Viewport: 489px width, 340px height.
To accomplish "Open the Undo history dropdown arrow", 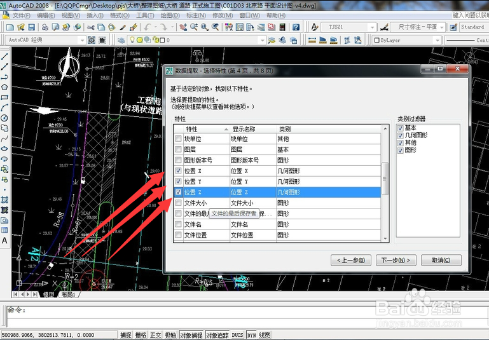I will coord(156,27).
